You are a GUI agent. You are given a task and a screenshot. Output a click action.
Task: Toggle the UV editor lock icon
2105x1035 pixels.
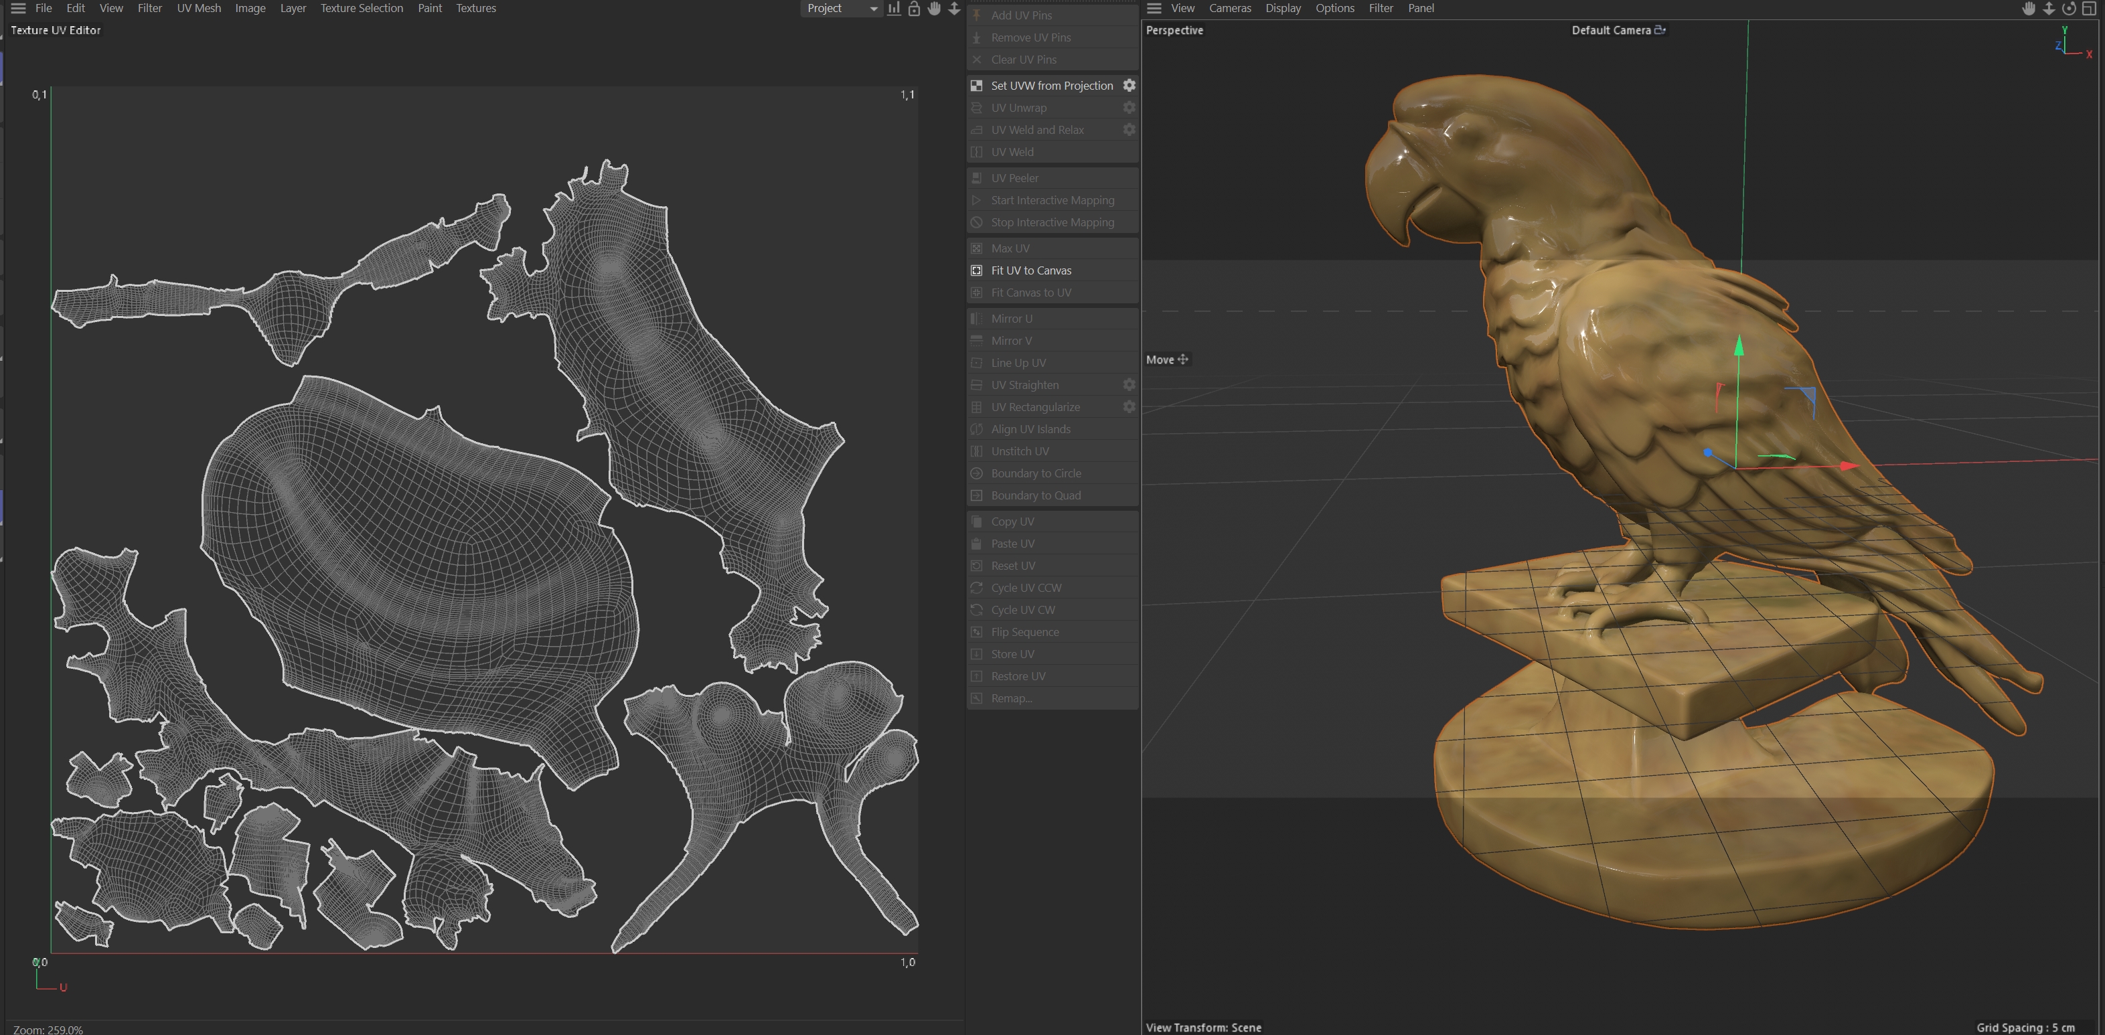point(914,8)
